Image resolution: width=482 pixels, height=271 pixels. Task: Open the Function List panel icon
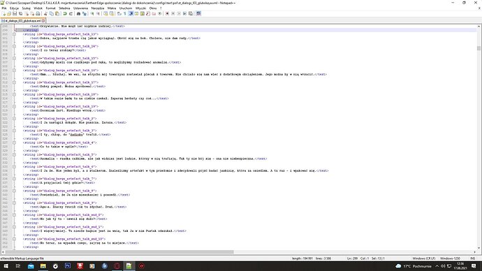pyautogui.click(x=148, y=14)
